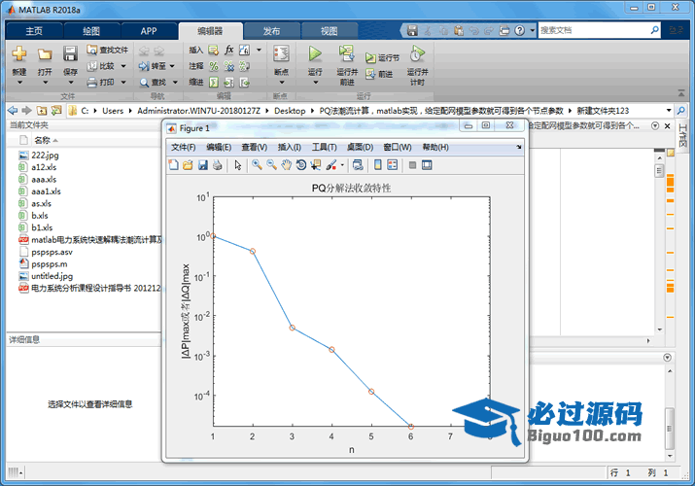Open Figure 1 工具(T) menu
The image size is (695, 486).
[324, 147]
